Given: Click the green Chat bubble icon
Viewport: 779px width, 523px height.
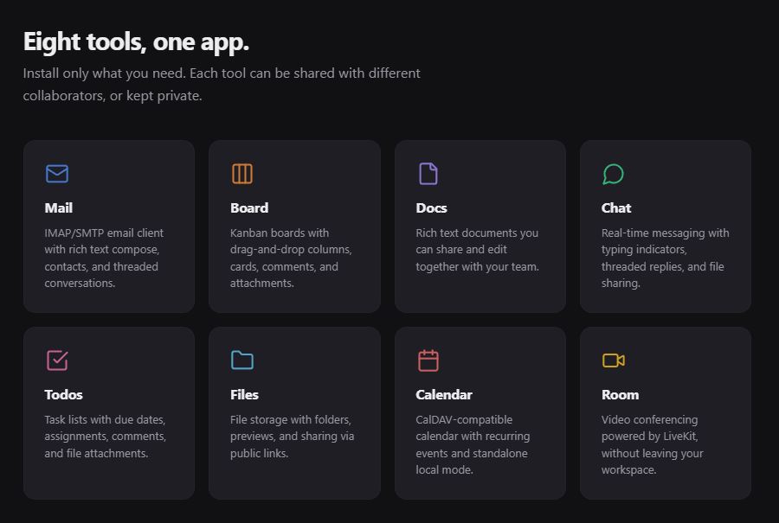Looking at the screenshot, I should coord(613,174).
